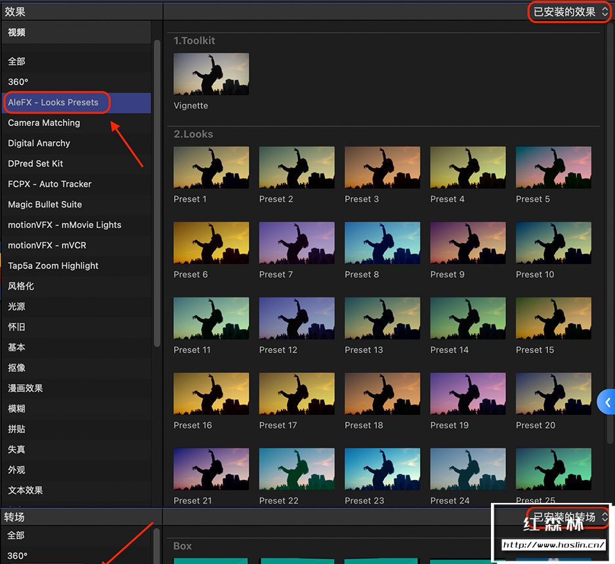Choose the Preset 17 look thumbnail
Viewport: 615px width, 564px height.
point(297,393)
